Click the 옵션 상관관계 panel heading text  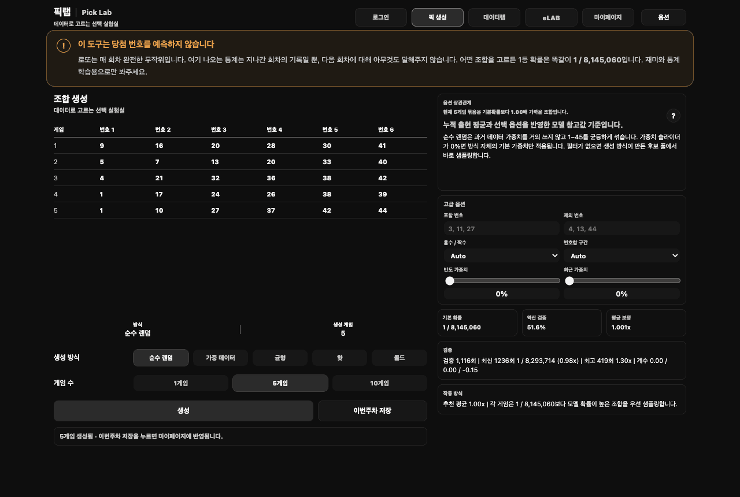pos(457,103)
